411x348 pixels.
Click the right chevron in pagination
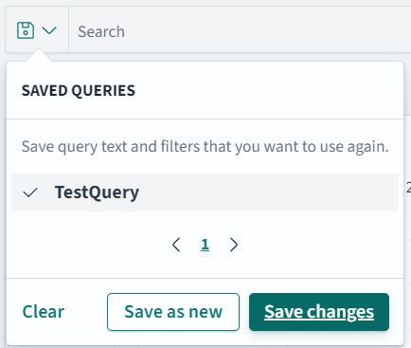click(x=234, y=245)
